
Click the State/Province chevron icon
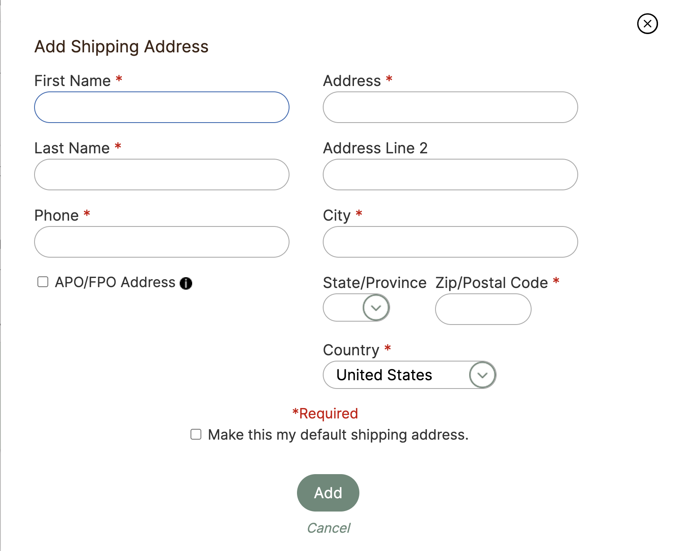coord(376,307)
